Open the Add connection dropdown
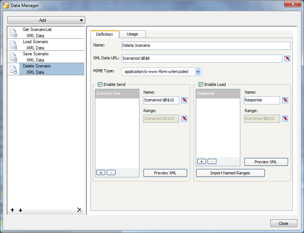The width and height of the screenshot is (304, 233). pyautogui.click(x=46, y=20)
